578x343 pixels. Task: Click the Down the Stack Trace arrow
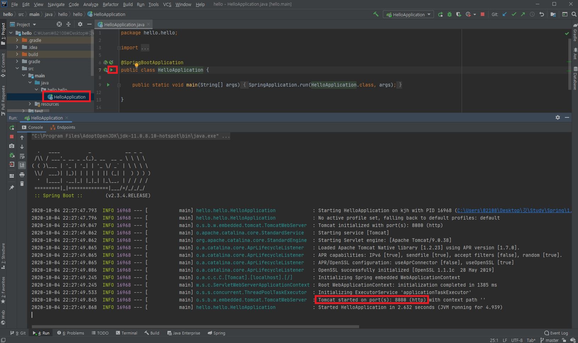(x=22, y=146)
